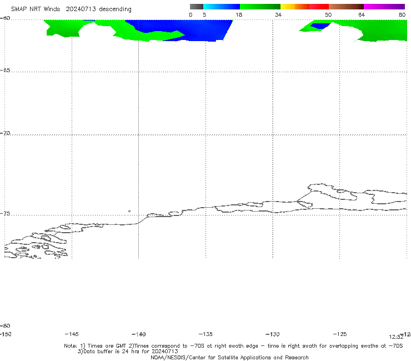Click the latitude label '-75'

coord(5,214)
